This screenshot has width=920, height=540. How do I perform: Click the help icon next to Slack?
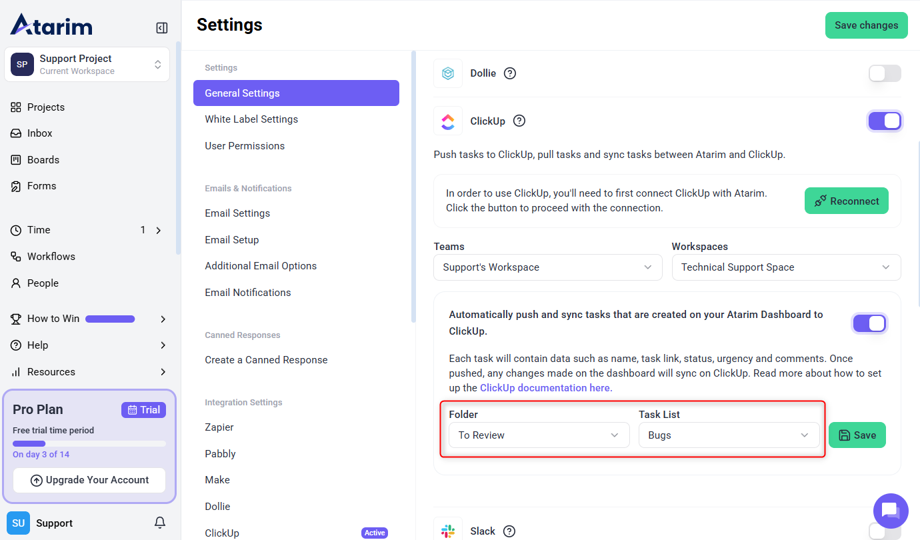pyautogui.click(x=509, y=531)
